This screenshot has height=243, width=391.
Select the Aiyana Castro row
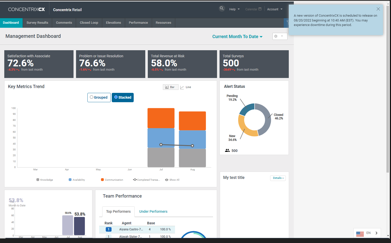137,229
